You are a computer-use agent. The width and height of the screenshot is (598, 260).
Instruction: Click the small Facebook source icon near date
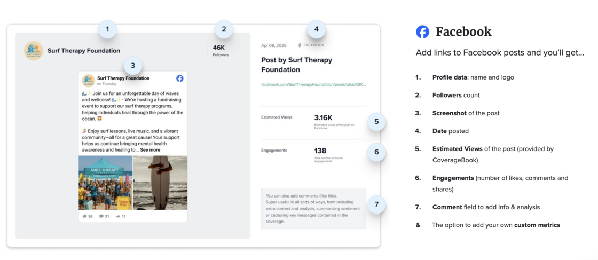click(x=300, y=45)
